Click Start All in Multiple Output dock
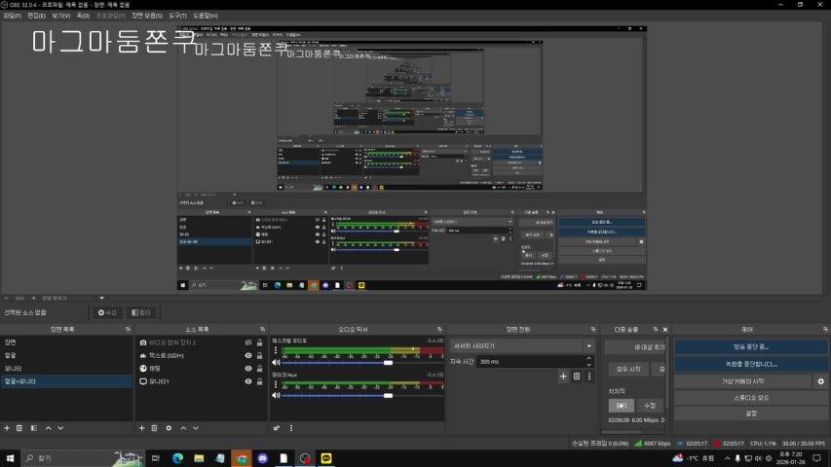 click(628, 369)
